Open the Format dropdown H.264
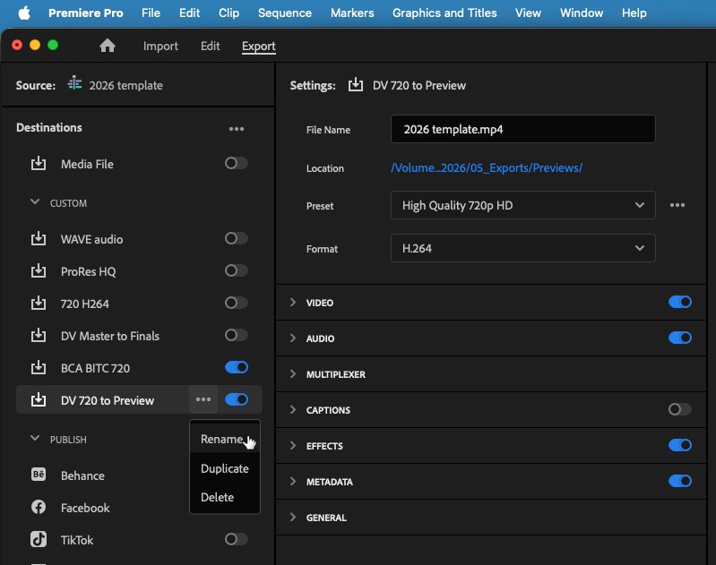This screenshot has width=716, height=565. point(522,248)
